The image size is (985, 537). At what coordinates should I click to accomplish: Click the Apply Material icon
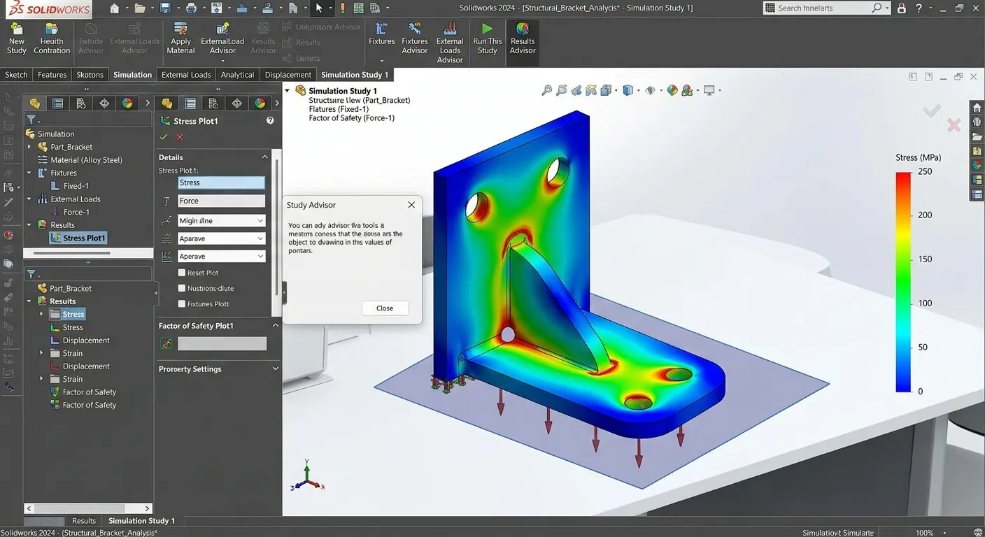pyautogui.click(x=180, y=29)
